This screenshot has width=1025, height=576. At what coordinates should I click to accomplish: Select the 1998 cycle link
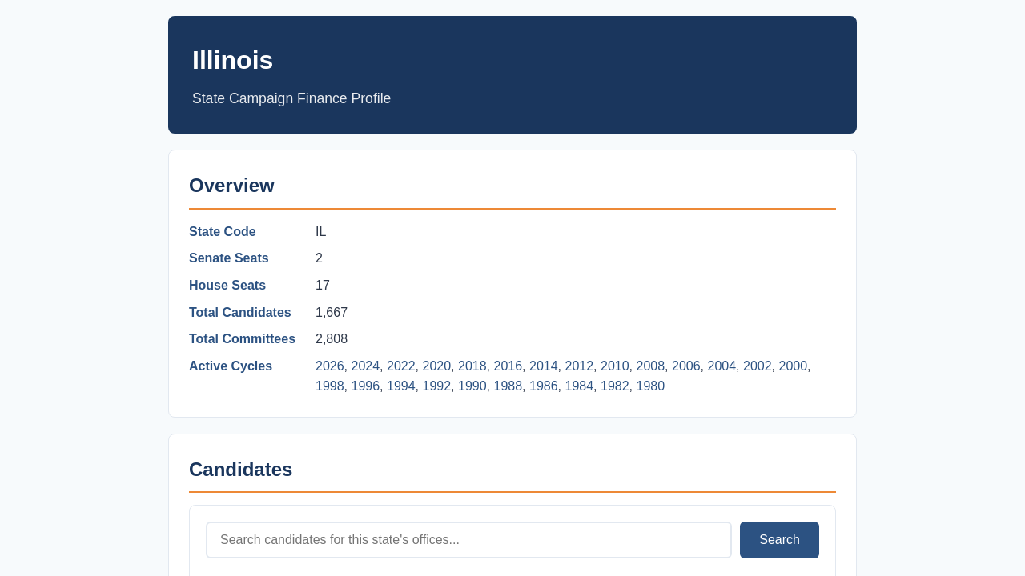click(330, 386)
